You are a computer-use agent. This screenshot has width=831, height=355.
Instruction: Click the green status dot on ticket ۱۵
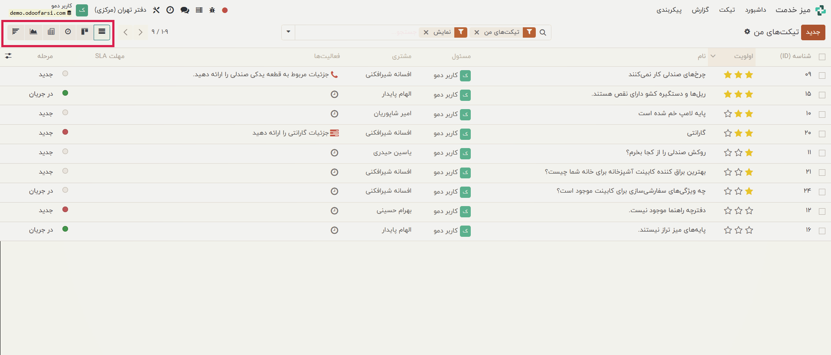pos(65,93)
